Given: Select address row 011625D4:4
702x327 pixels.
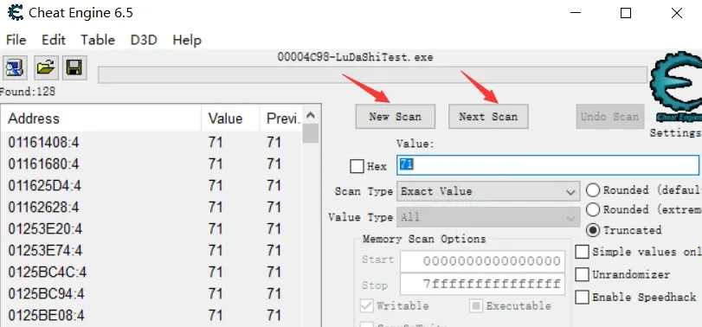Looking at the screenshot, I should [x=151, y=186].
